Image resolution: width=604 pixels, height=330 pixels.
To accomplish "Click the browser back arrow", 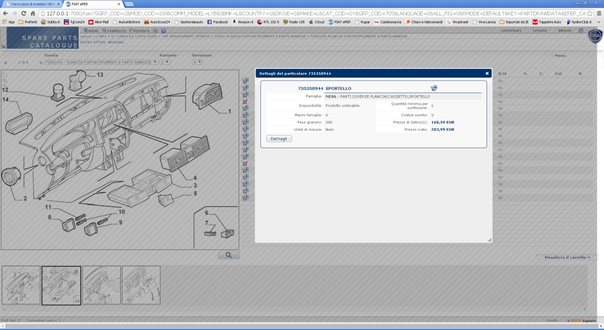I will click(5, 14).
